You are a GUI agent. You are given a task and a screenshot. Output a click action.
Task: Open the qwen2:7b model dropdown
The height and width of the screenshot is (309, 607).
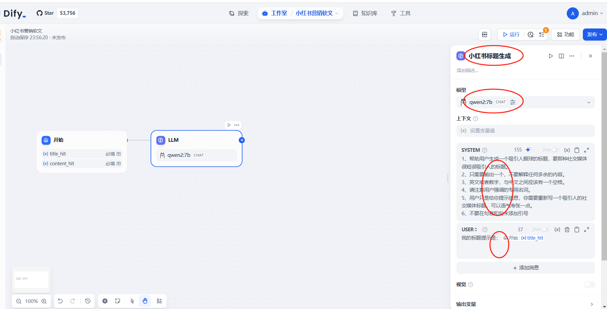(525, 102)
